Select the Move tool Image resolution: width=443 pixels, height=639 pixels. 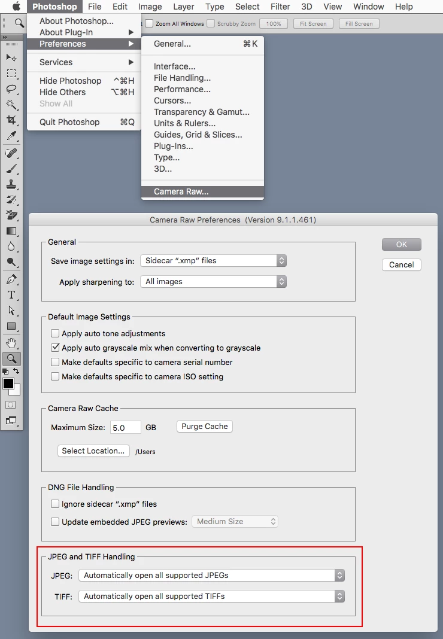click(x=11, y=57)
